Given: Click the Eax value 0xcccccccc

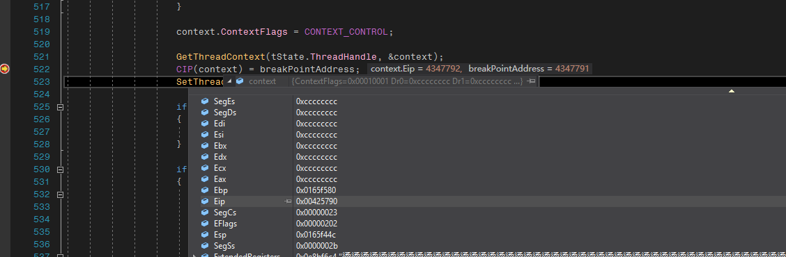Looking at the screenshot, I should (316, 179).
